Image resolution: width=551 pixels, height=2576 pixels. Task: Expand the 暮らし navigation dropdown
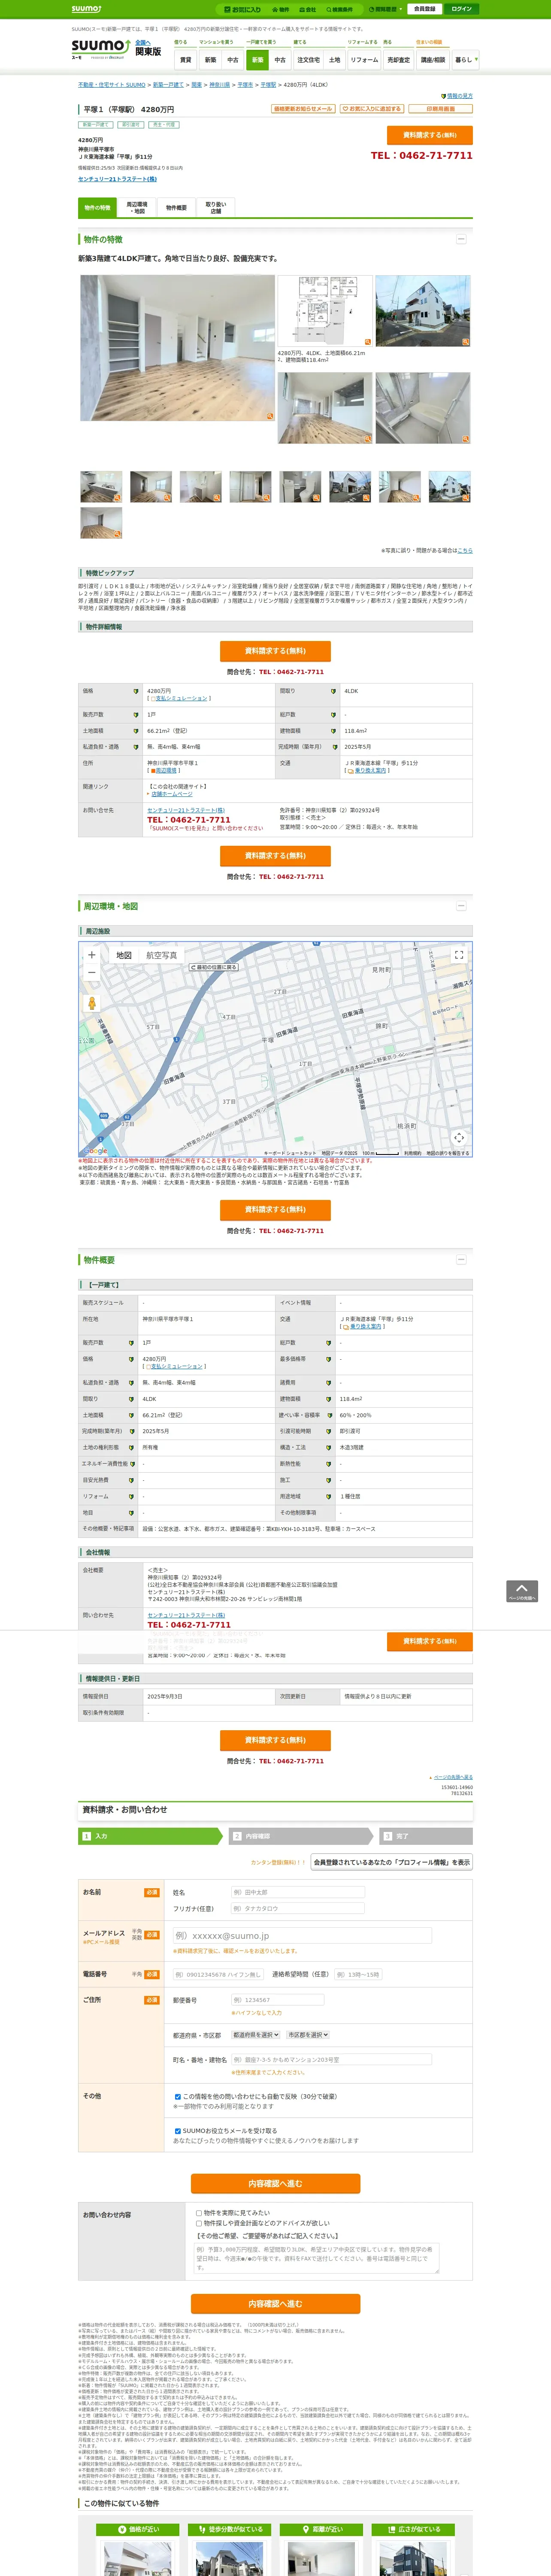point(466,60)
